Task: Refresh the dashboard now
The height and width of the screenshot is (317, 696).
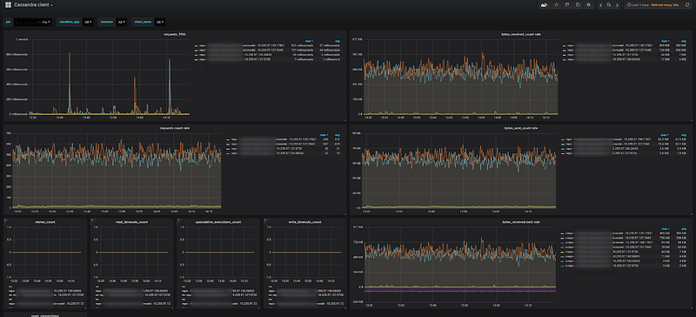Action: 687,5
